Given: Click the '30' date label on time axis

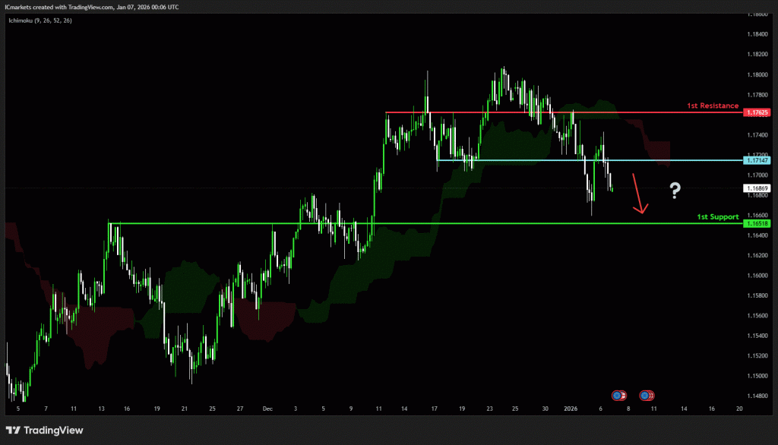Looking at the screenshot, I should pos(546,408).
